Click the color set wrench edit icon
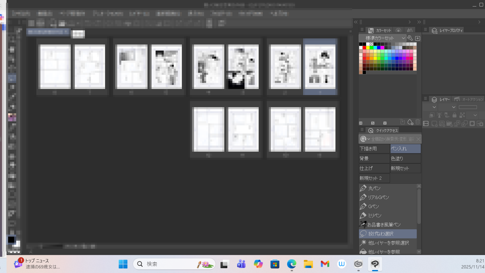The width and height of the screenshot is (485, 273). [410, 38]
